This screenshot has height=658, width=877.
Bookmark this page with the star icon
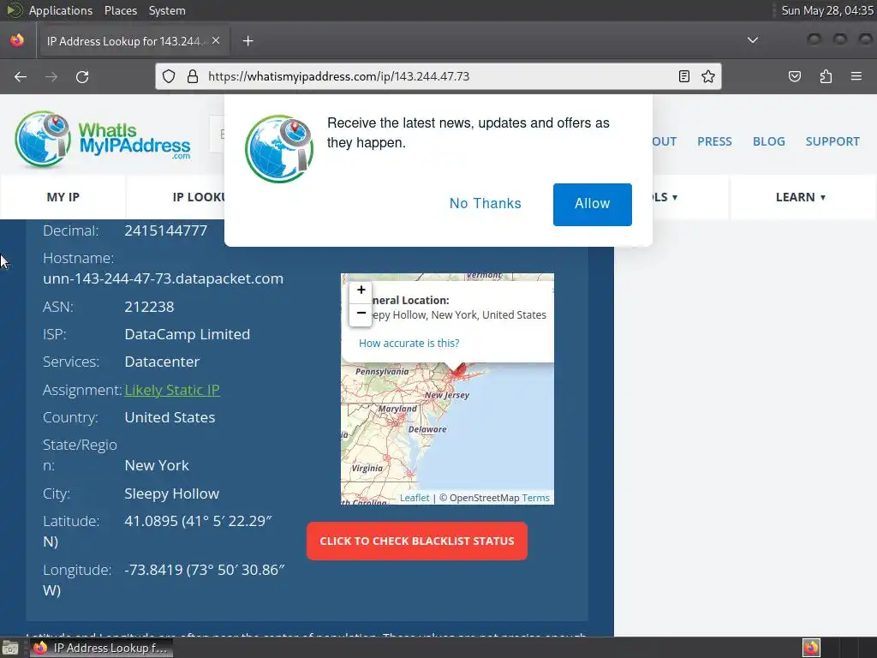708,76
